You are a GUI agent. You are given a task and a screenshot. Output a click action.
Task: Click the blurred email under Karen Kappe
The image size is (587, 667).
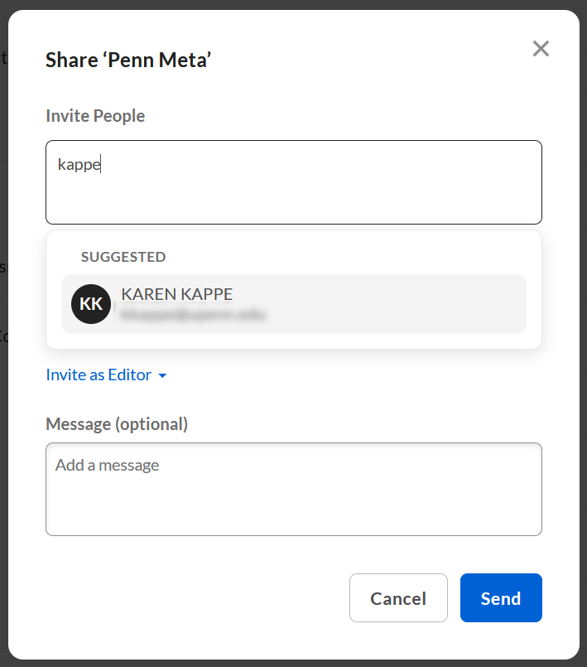194,315
